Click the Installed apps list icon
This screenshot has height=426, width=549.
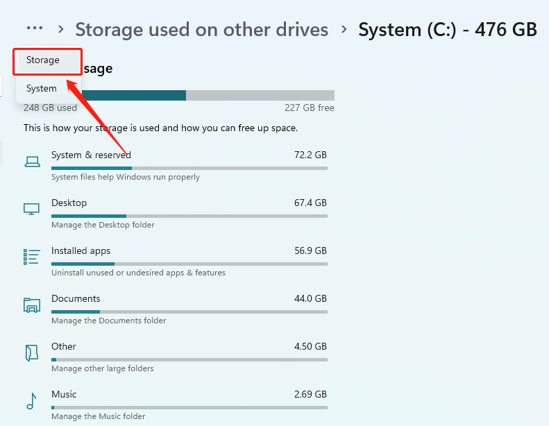click(x=32, y=257)
